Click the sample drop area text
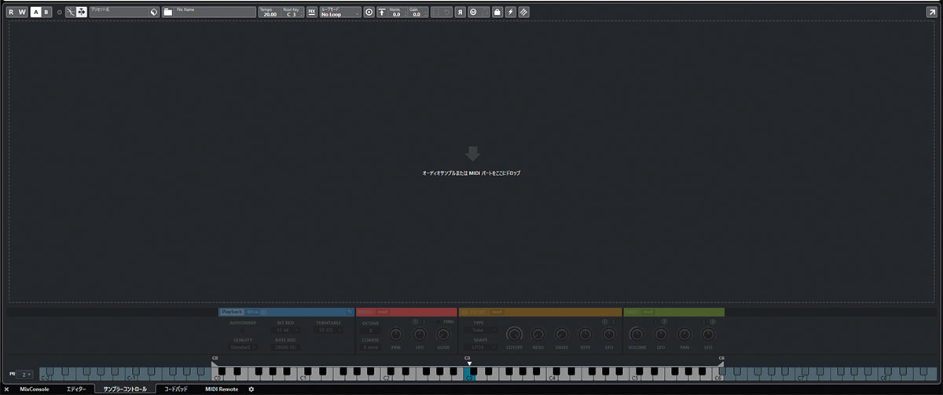 point(472,172)
